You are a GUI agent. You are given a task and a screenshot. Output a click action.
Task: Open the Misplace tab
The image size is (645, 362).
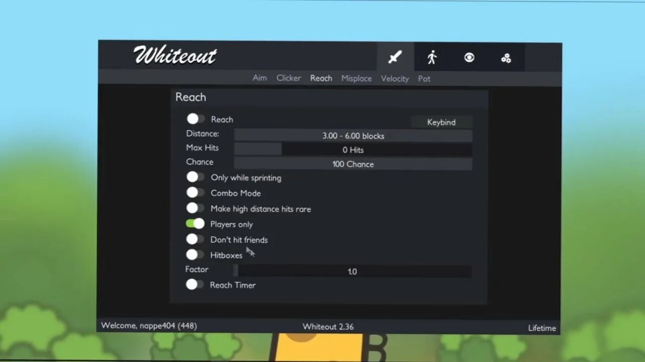356,78
